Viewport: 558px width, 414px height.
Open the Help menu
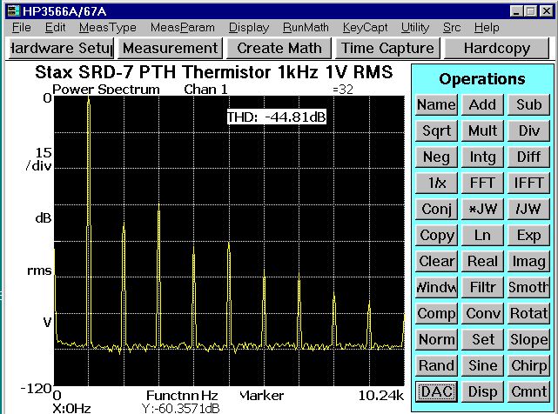click(x=487, y=27)
